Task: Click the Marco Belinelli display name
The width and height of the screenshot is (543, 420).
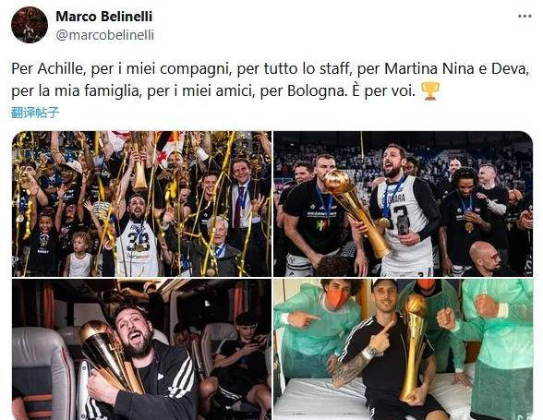Action: click(103, 17)
